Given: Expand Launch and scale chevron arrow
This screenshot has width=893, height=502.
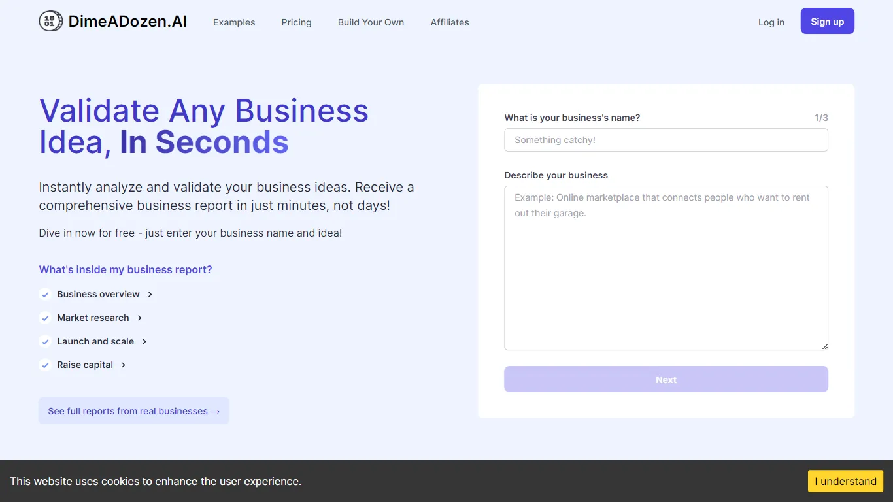Looking at the screenshot, I should coord(144,342).
